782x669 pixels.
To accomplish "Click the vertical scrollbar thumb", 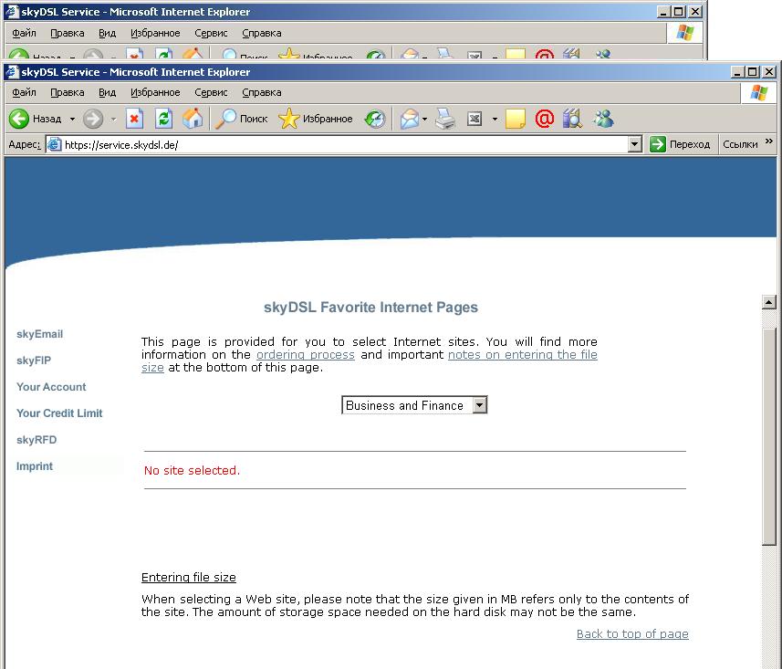I will pos(769,436).
